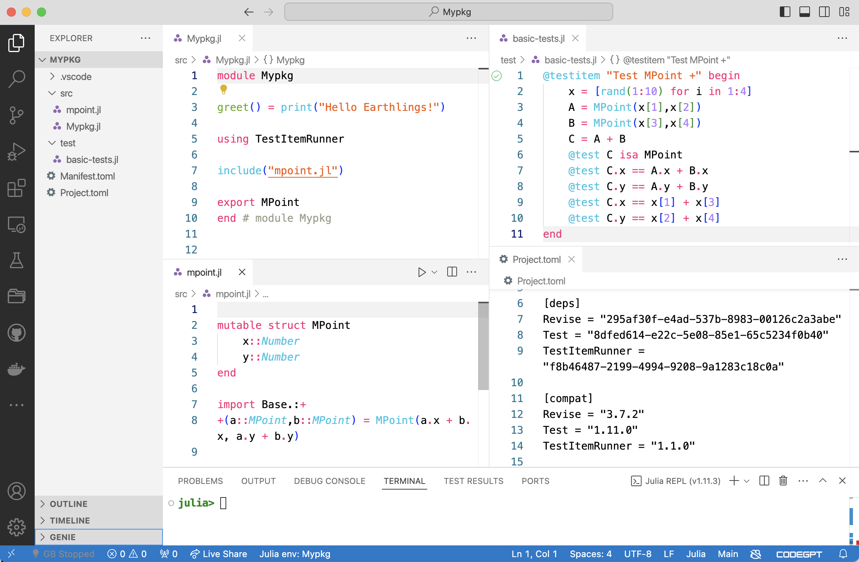
Task: Switch to the OUTPUT panel tab
Action: [x=258, y=481]
